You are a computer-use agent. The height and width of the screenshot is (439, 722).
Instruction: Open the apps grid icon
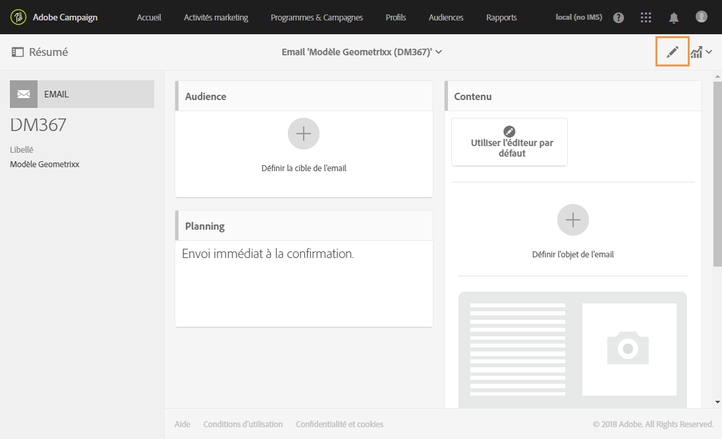(x=646, y=18)
